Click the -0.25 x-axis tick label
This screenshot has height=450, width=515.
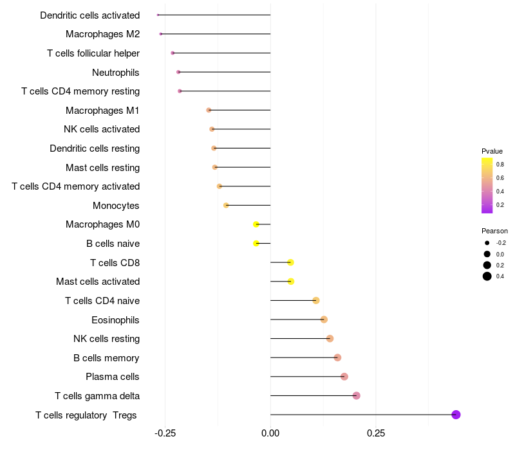(x=165, y=433)
